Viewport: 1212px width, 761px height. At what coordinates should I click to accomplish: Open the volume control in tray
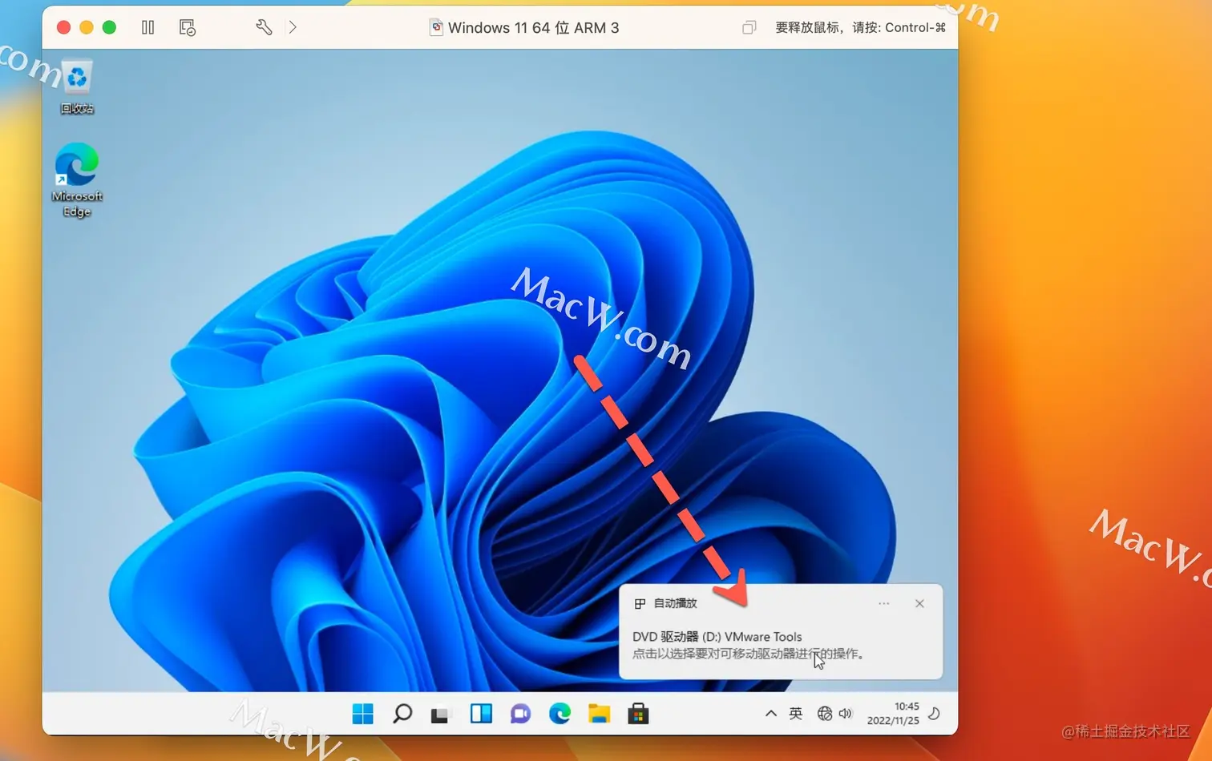[x=845, y=713]
